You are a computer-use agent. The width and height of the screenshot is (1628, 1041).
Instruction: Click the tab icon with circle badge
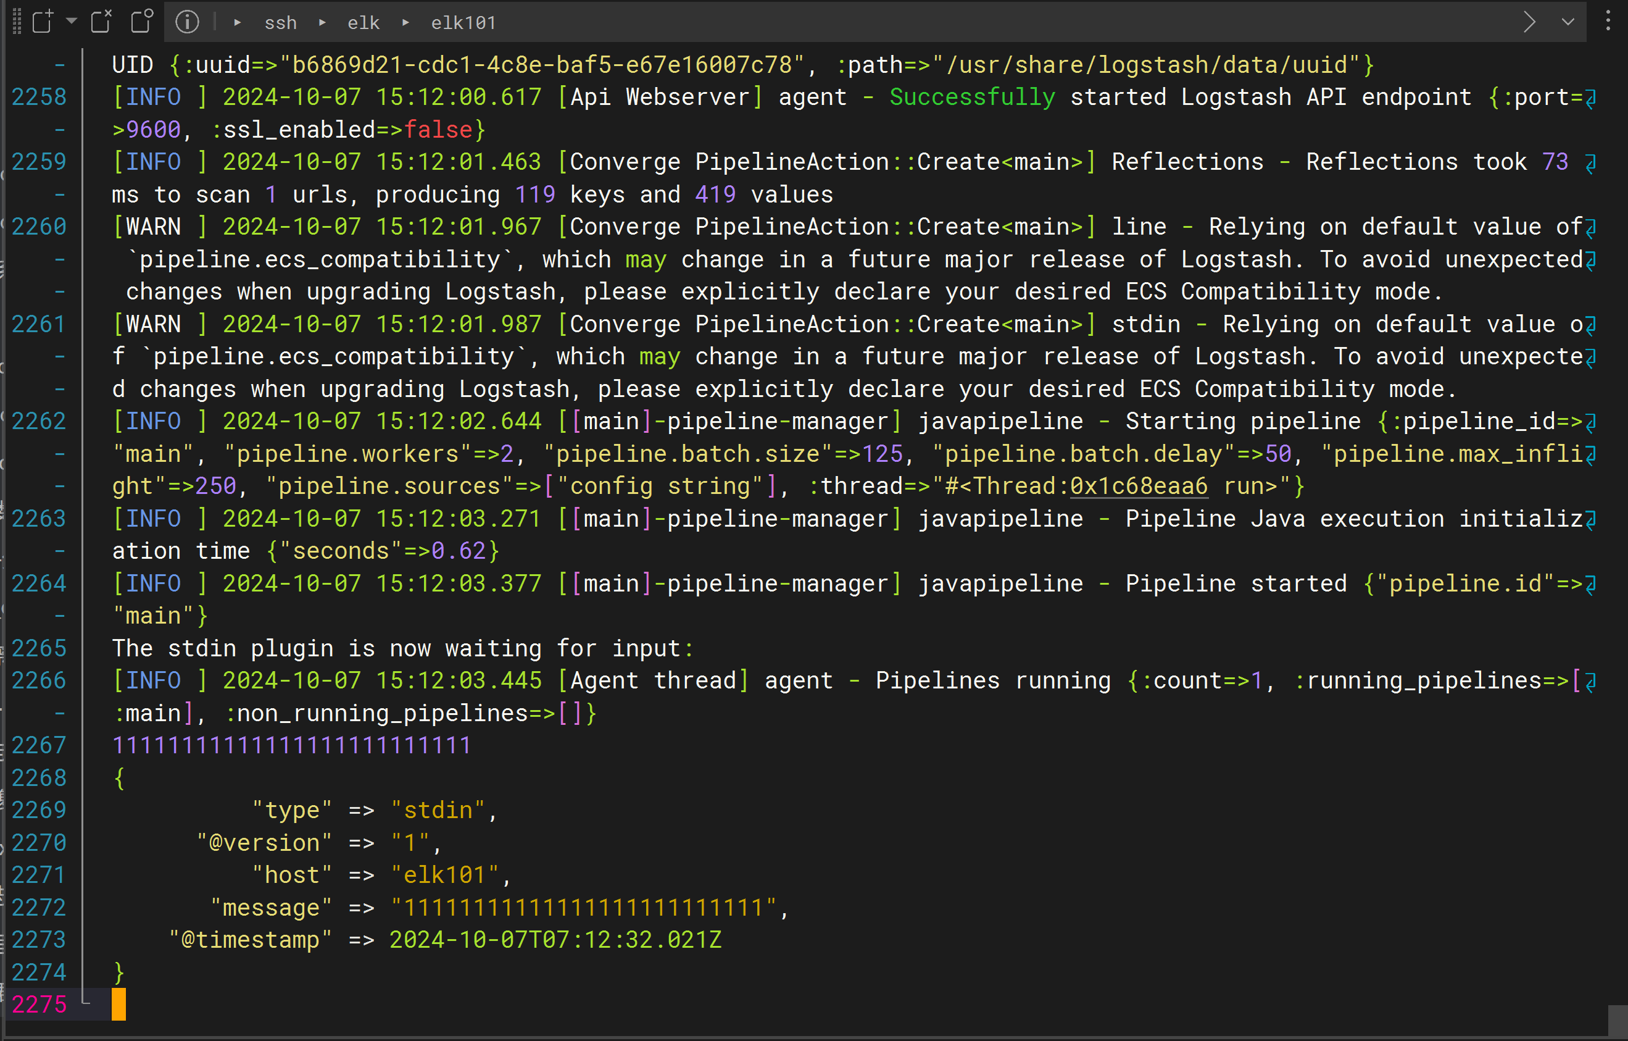coord(141,22)
